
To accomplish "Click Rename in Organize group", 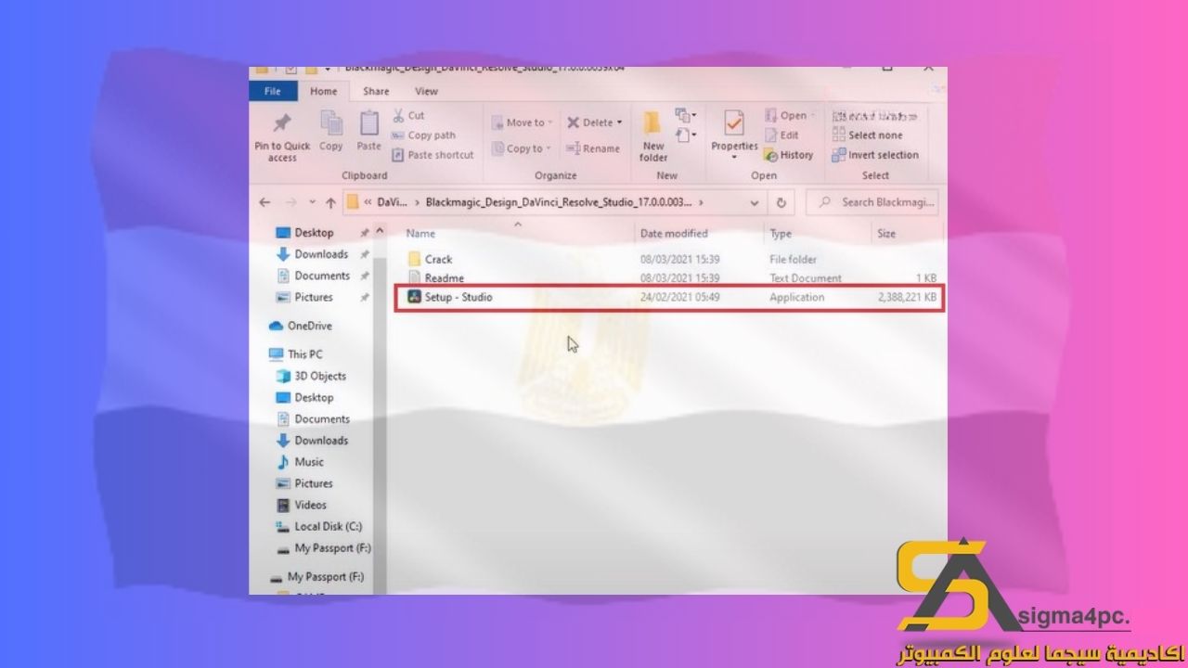I will [x=593, y=148].
